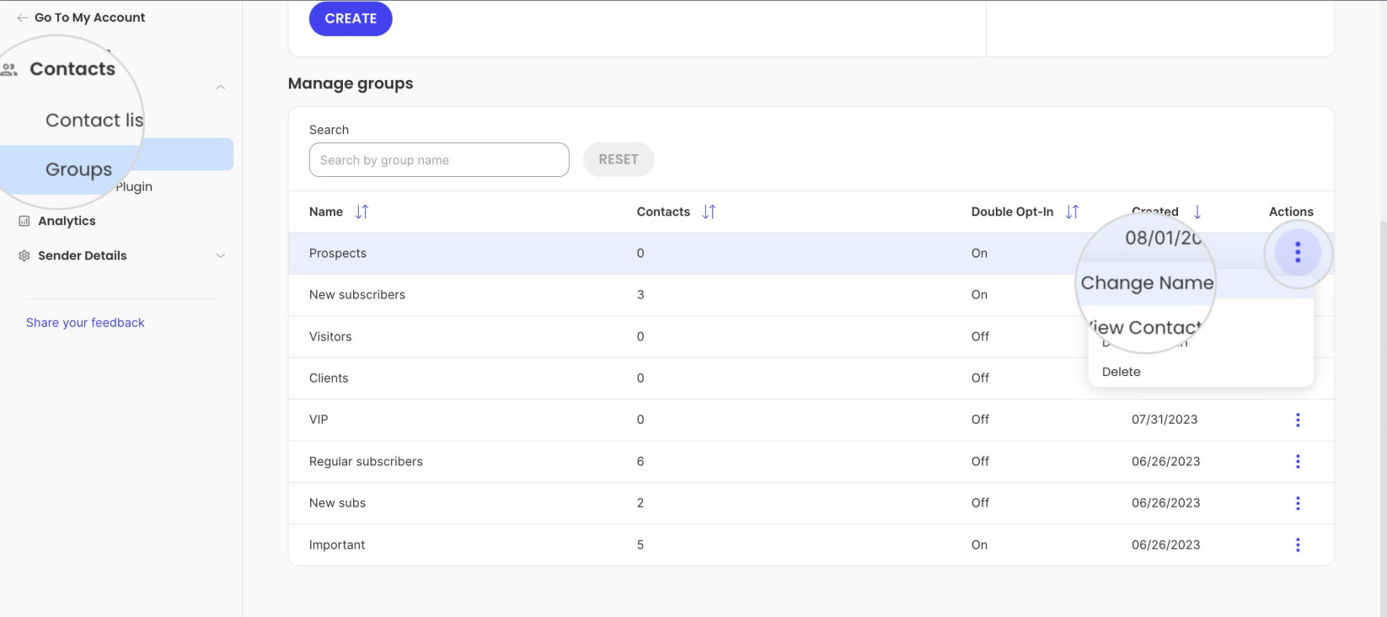The height and width of the screenshot is (617, 1387).
Task: Select the Visitors group name
Action: click(330, 336)
